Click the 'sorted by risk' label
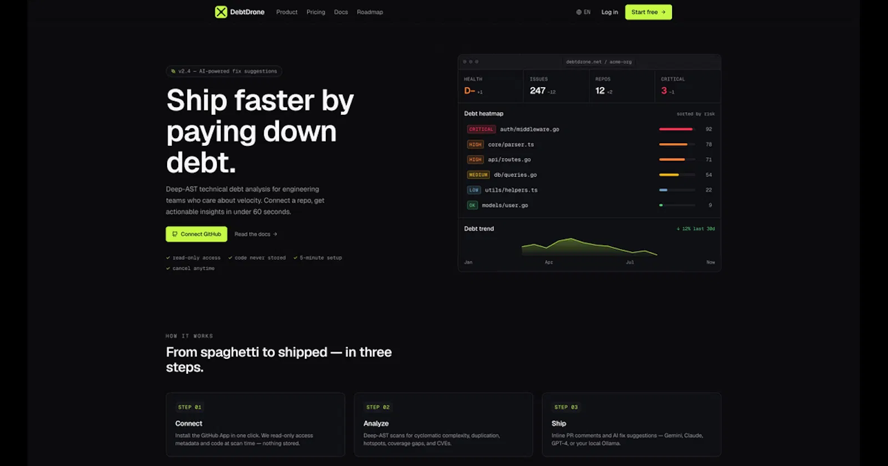Viewport: 888px width, 466px height. [x=695, y=114]
